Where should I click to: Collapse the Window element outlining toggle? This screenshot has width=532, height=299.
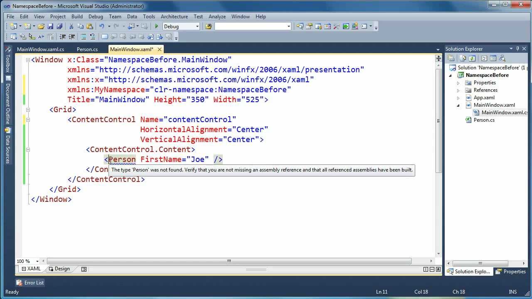(x=28, y=60)
